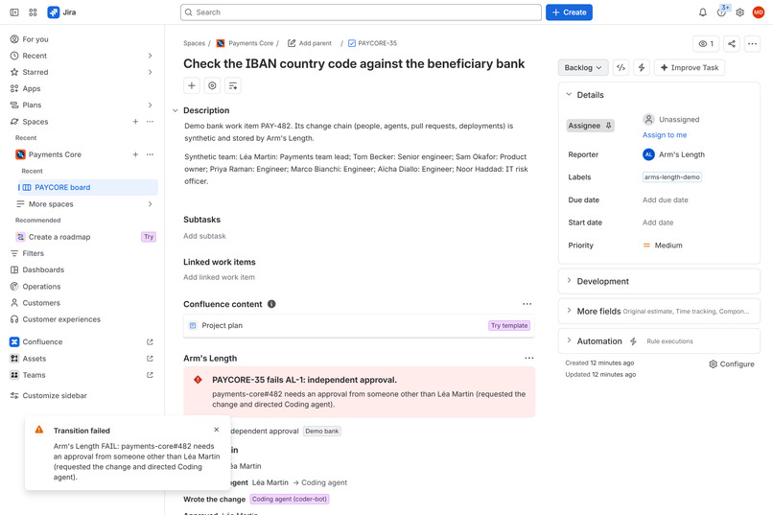Expand the Starred chevron in the sidebar
Viewport: 773px width, 515px height.
click(x=150, y=72)
